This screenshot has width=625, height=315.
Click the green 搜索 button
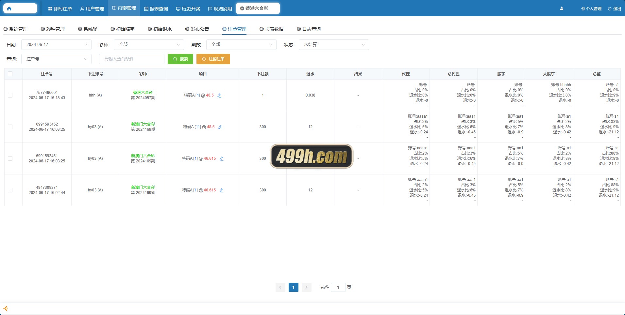pyautogui.click(x=180, y=59)
